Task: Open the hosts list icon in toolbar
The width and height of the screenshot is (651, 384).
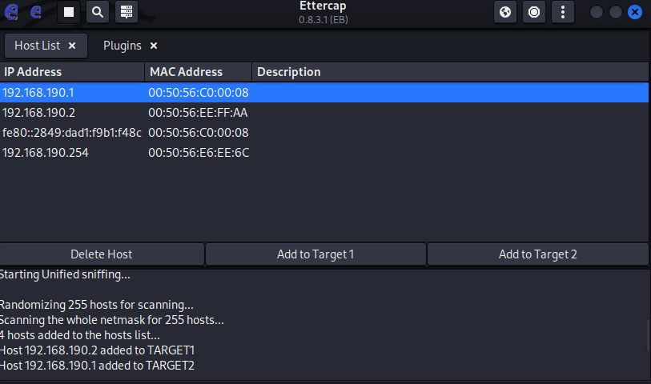Action: 127,12
